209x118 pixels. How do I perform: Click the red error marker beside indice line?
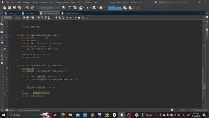5,93
